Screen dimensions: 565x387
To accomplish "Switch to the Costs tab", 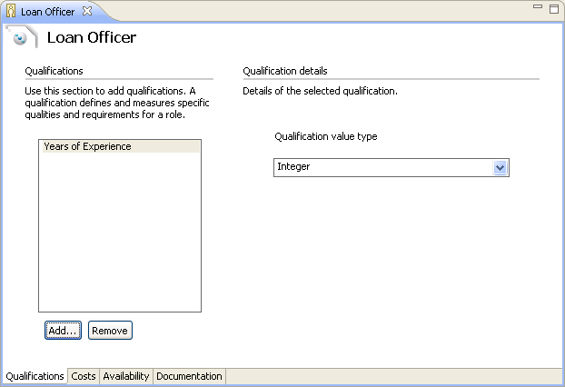I will (84, 376).
